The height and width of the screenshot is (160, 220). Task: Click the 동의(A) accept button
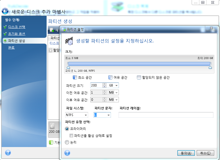pos(186,153)
